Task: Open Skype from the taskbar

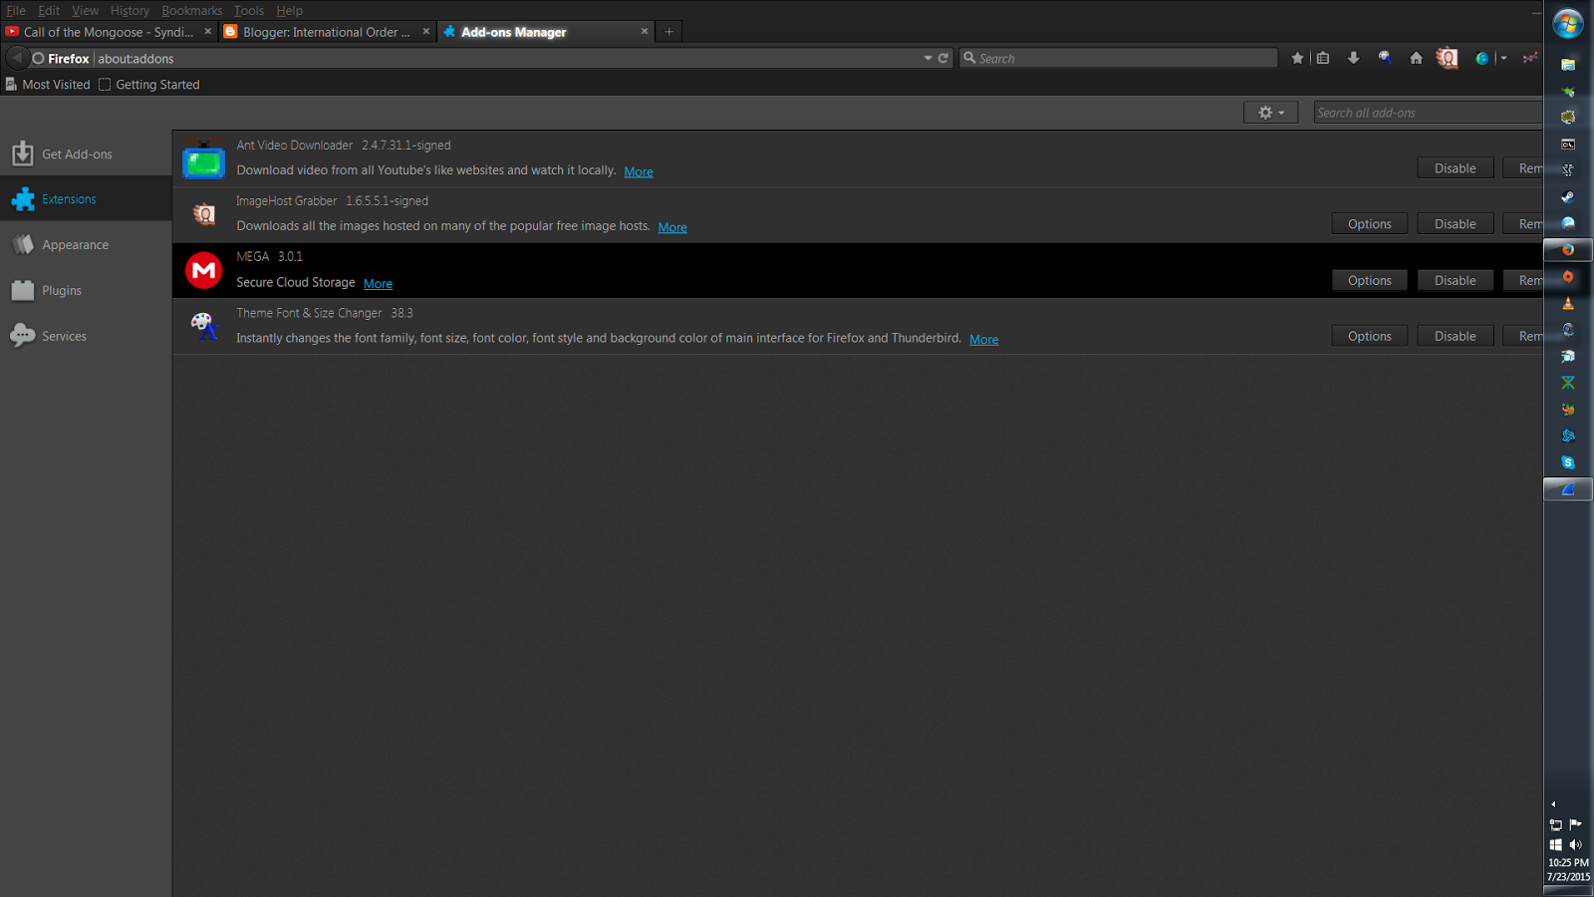Action: (1568, 462)
